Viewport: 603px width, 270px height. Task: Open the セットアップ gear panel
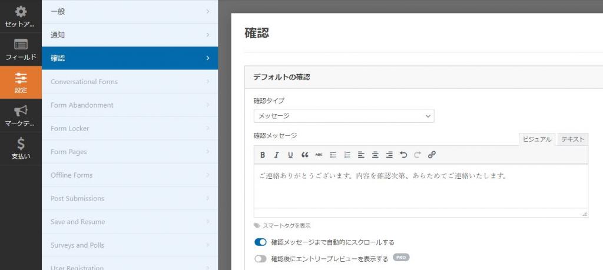click(x=21, y=16)
